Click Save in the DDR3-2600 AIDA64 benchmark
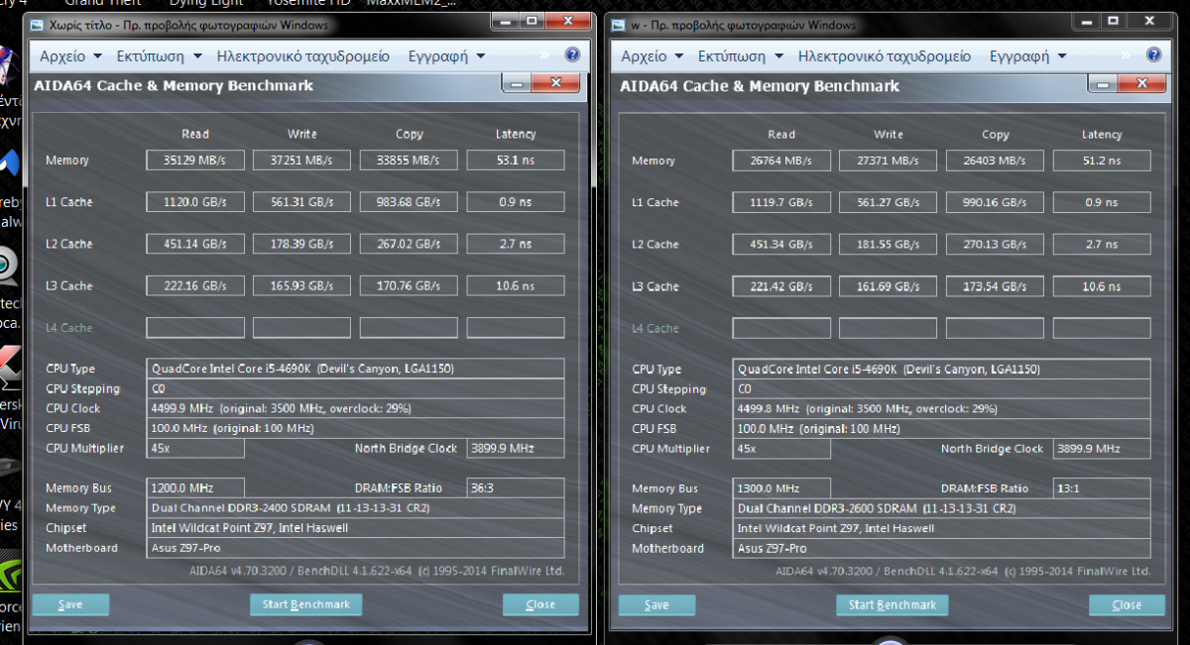This screenshot has height=645, width=1190. click(x=656, y=605)
